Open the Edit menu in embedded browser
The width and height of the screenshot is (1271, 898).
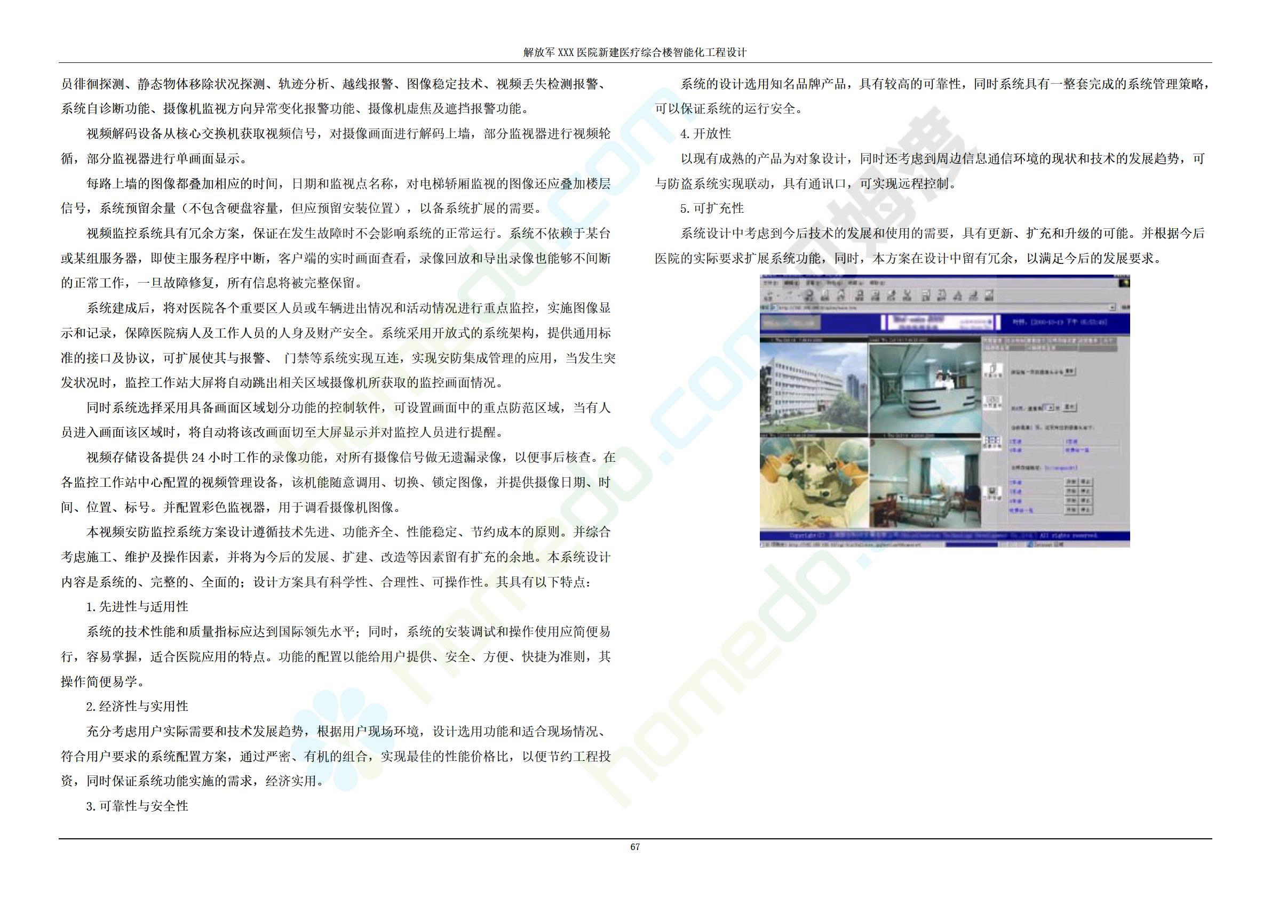click(792, 283)
